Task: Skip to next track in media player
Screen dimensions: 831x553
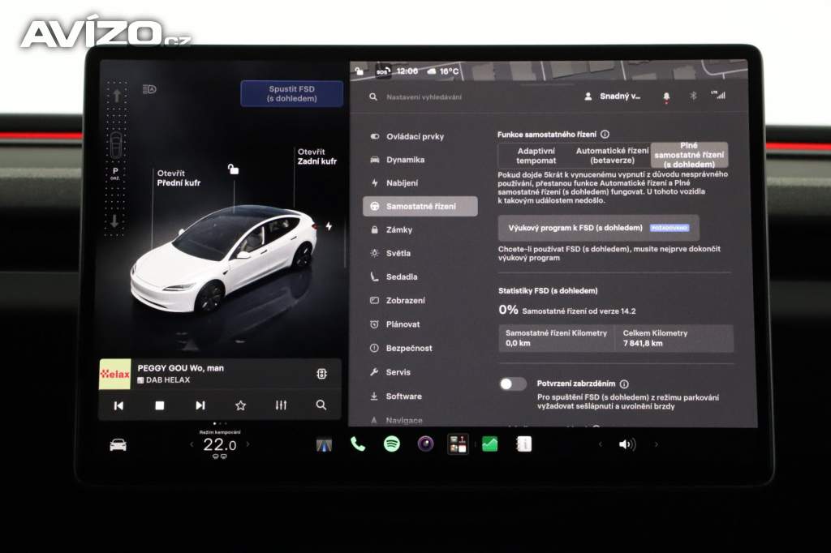Action: click(200, 405)
